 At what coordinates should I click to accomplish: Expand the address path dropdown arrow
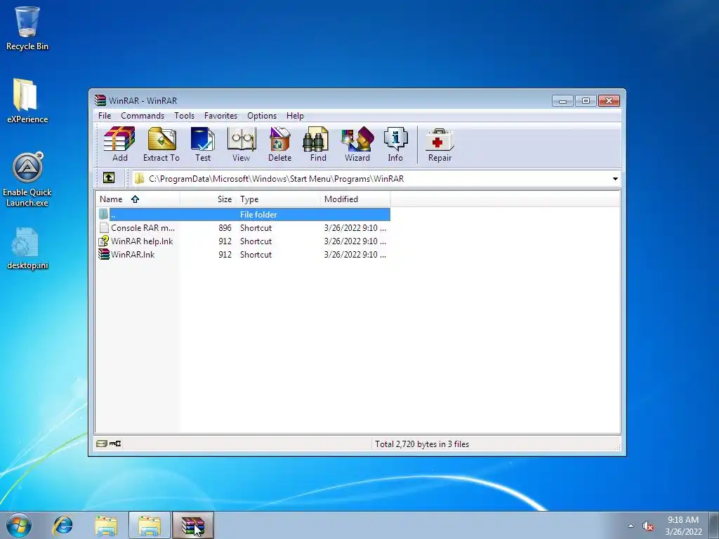coord(615,179)
